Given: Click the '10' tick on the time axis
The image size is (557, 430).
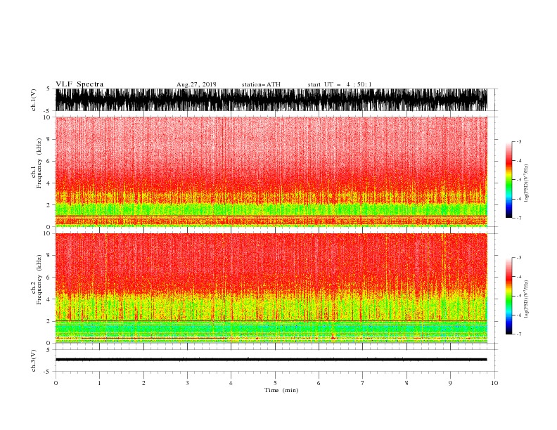Looking at the screenshot, I should pyautogui.click(x=494, y=383).
